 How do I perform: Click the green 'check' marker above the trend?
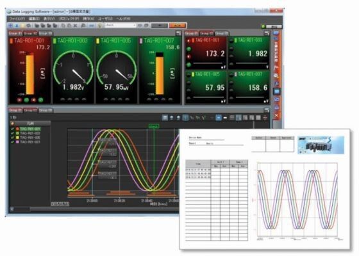click(154, 126)
